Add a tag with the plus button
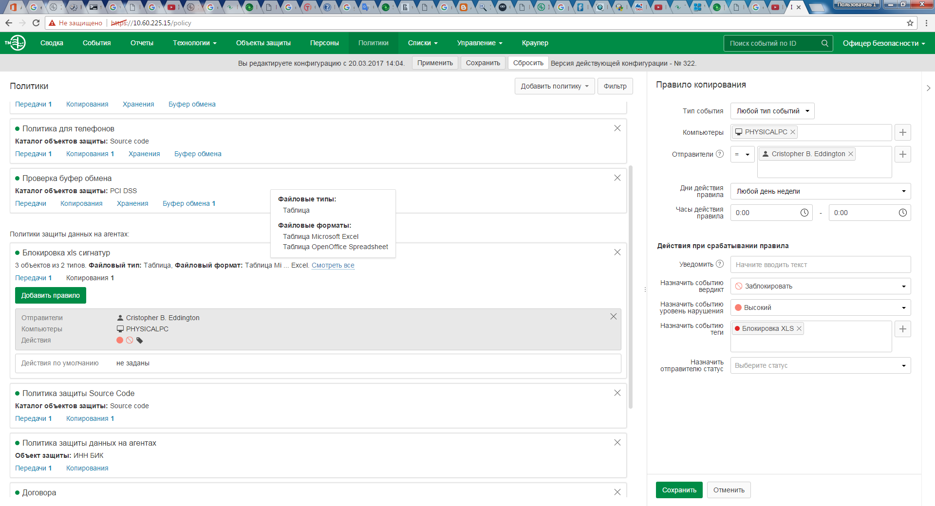The image size is (935, 506). tap(903, 329)
